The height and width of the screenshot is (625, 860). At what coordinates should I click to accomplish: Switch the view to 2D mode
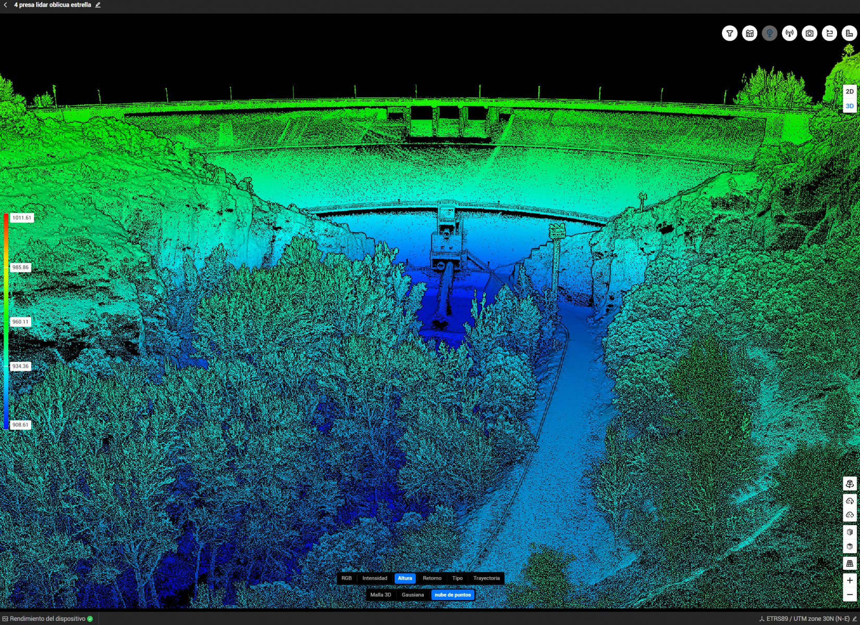(x=850, y=92)
